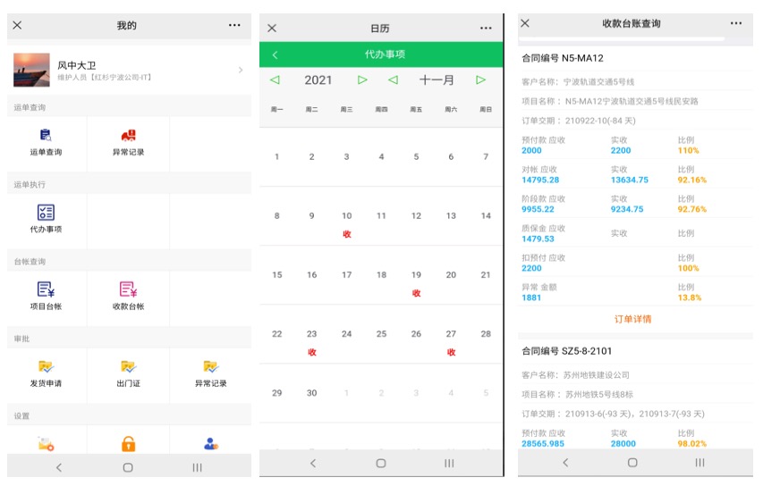Open the 运单查询 waybill query icon
Viewport: 780px width, 486px height.
46,136
